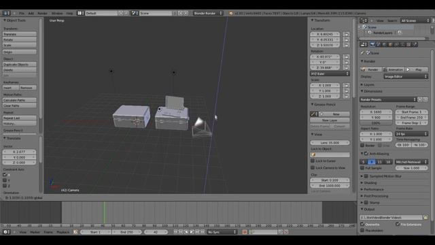Screen dimensions: 435x245
Task: Play animation forward in the timeline
Action: (x=192, y=232)
